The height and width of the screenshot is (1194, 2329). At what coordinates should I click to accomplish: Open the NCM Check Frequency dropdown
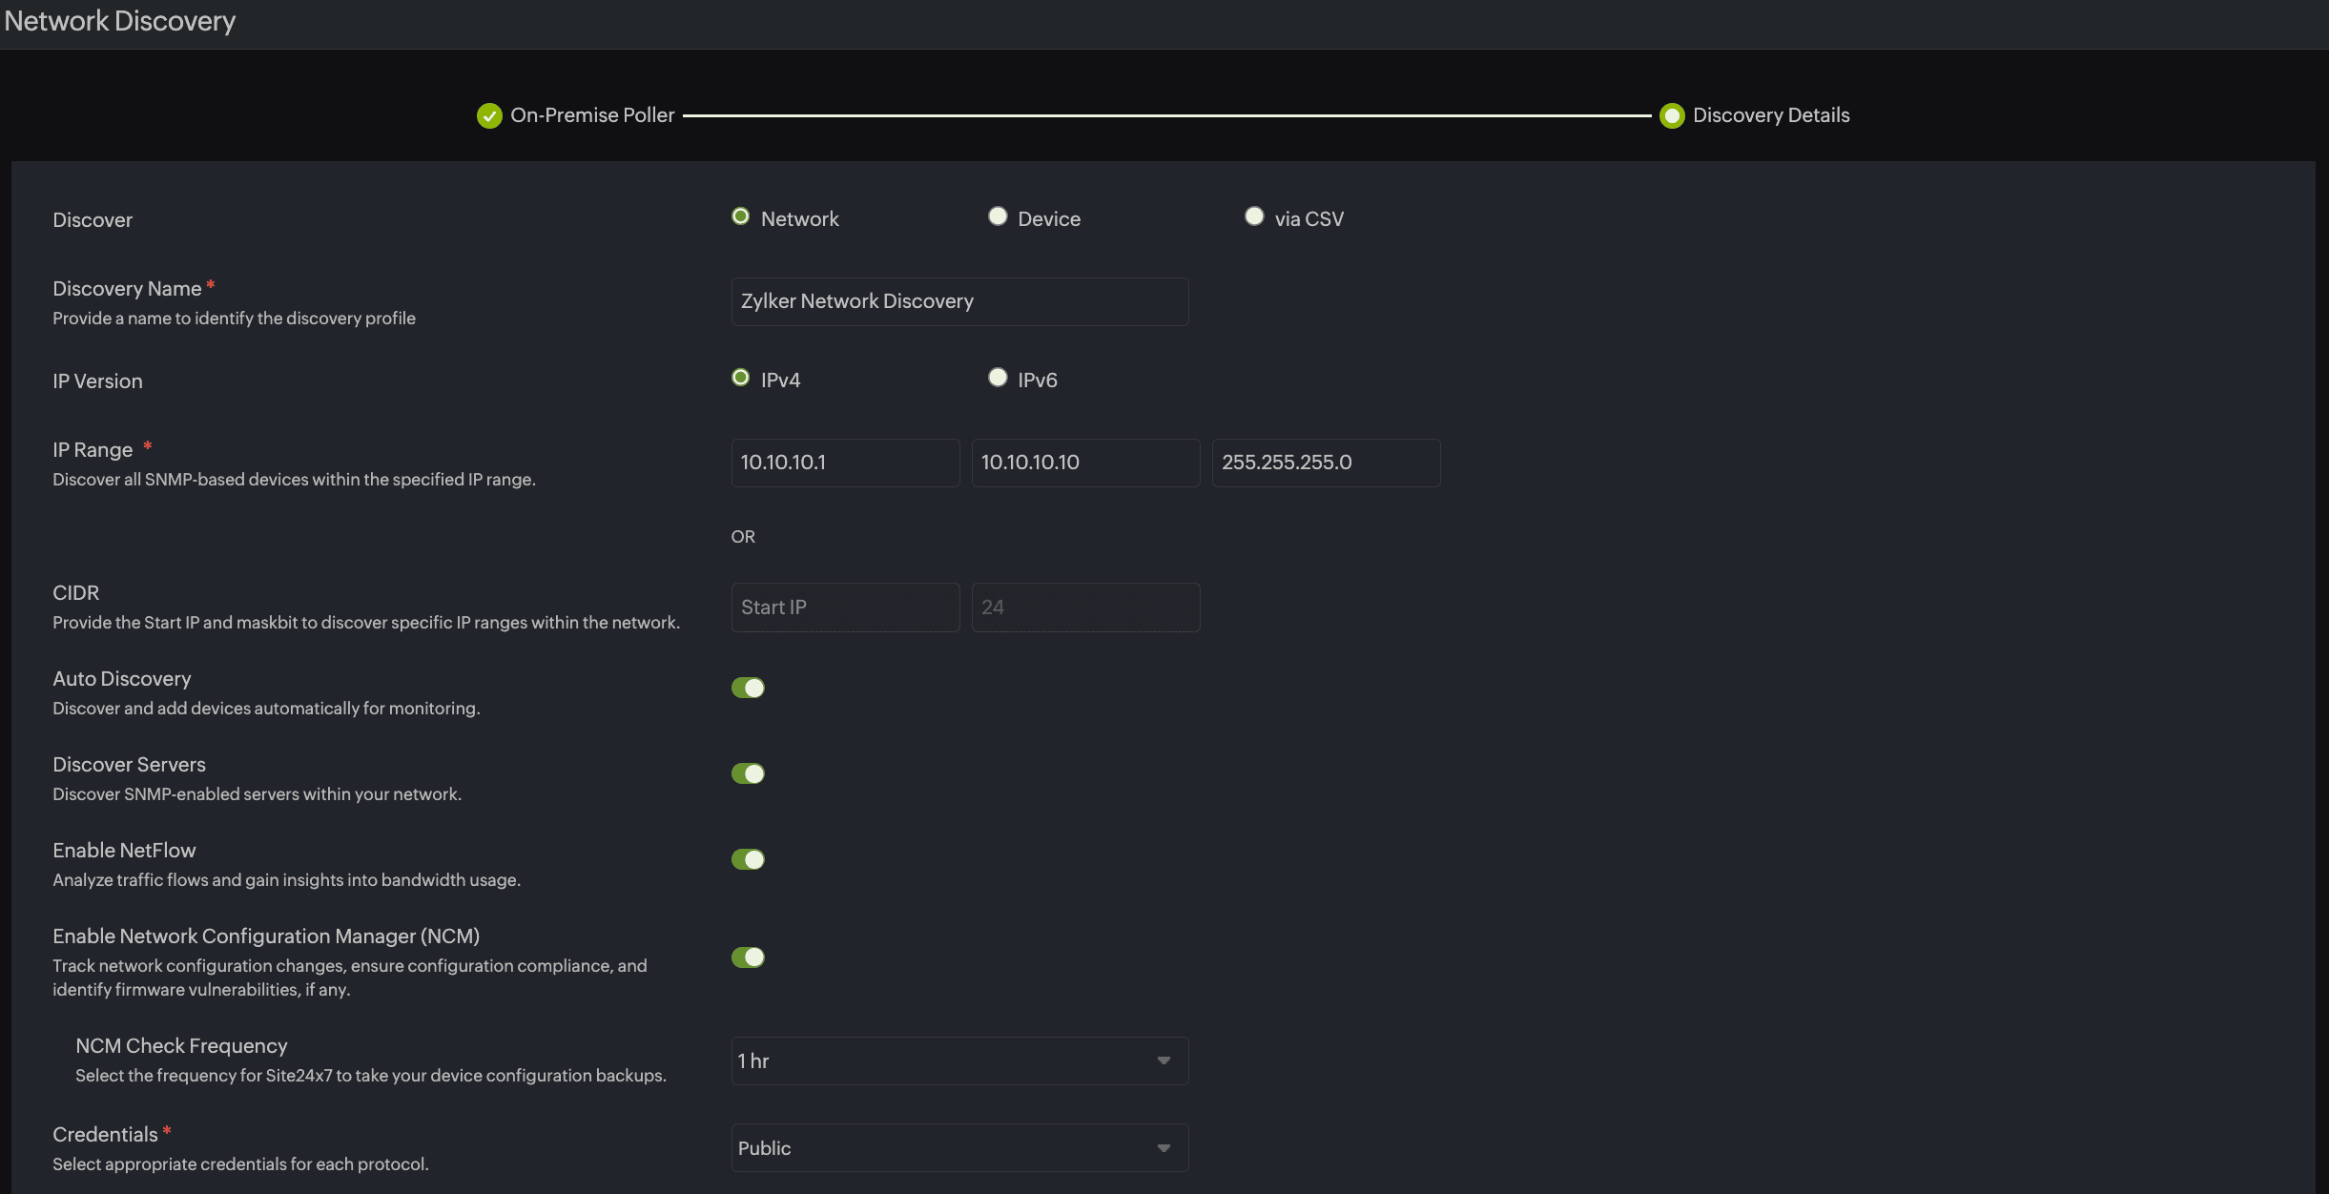pos(958,1060)
